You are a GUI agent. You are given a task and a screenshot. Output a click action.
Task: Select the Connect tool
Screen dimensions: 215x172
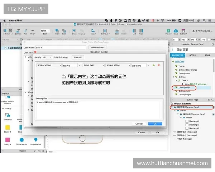click(x=18, y=32)
